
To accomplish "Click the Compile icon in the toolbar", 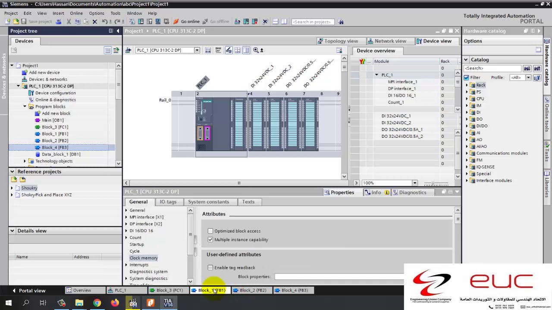I will 132,22.
